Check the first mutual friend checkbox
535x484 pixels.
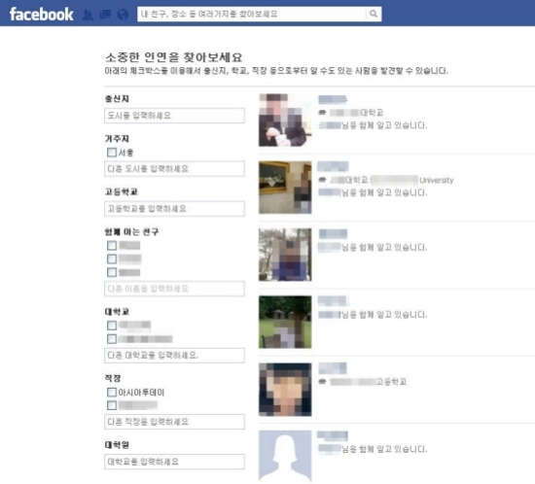click(112, 246)
